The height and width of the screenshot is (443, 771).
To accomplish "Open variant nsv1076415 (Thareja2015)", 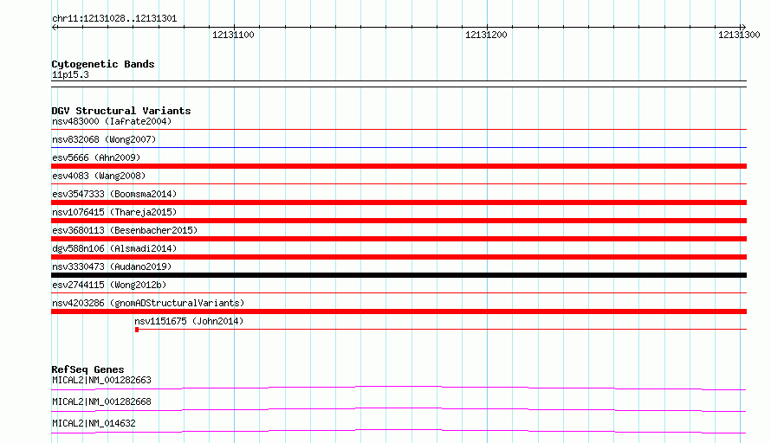I will click(x=114, y=212).
